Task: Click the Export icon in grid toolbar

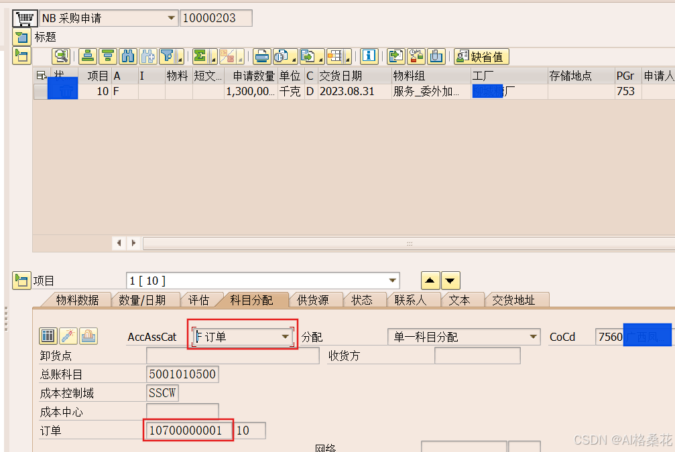Action: coord(308,56)
